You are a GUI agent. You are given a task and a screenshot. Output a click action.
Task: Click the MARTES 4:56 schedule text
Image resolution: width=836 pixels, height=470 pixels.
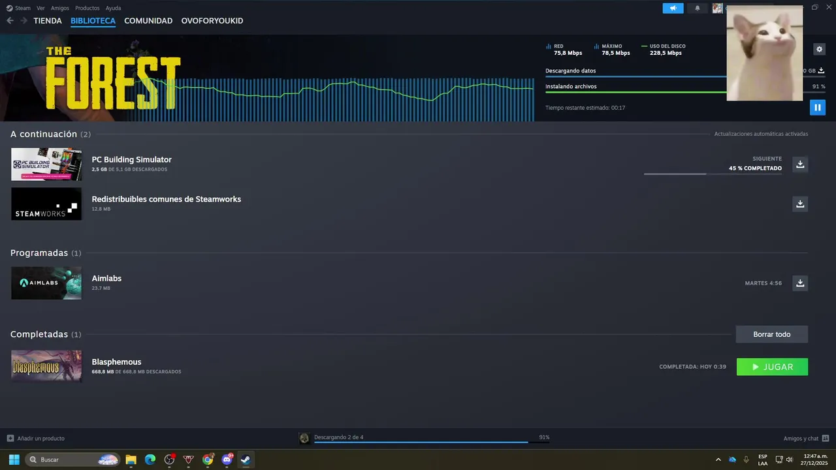[763, 283]
